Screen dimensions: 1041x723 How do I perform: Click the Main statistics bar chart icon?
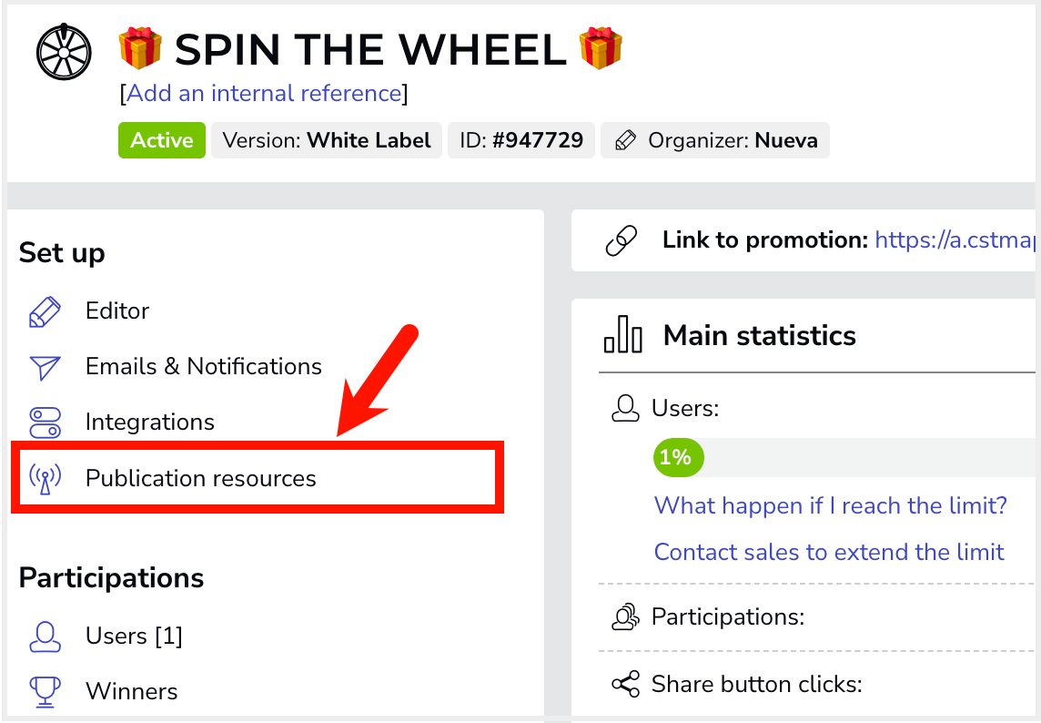(622, 334)
